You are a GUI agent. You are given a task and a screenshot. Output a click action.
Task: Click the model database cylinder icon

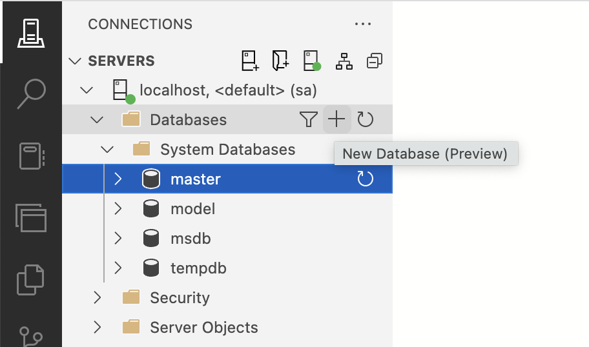(x=151, y=208)
